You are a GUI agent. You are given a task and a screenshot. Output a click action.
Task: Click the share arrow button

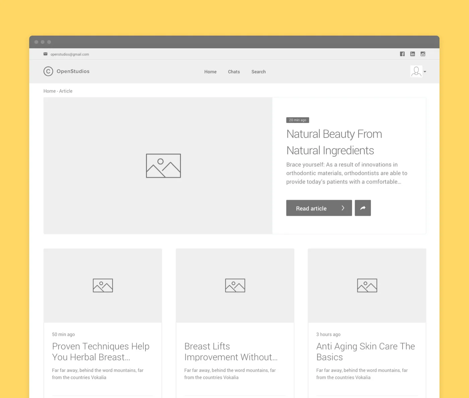363,208
